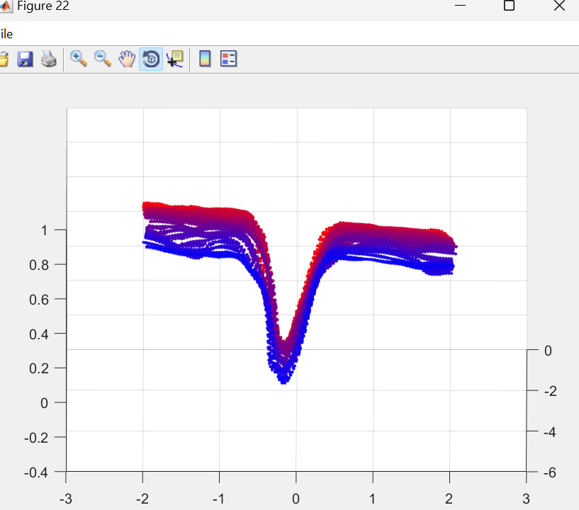Click the right end of the plotted curves

point(454,247)
